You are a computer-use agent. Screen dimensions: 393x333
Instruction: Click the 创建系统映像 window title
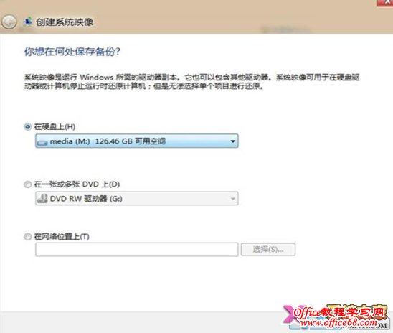tap(65, 22)
